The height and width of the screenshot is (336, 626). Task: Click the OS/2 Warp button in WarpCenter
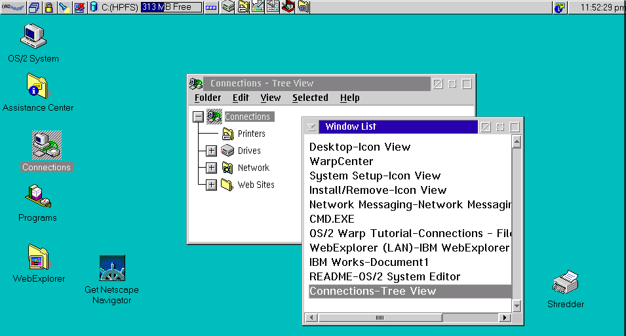point(12,8)
